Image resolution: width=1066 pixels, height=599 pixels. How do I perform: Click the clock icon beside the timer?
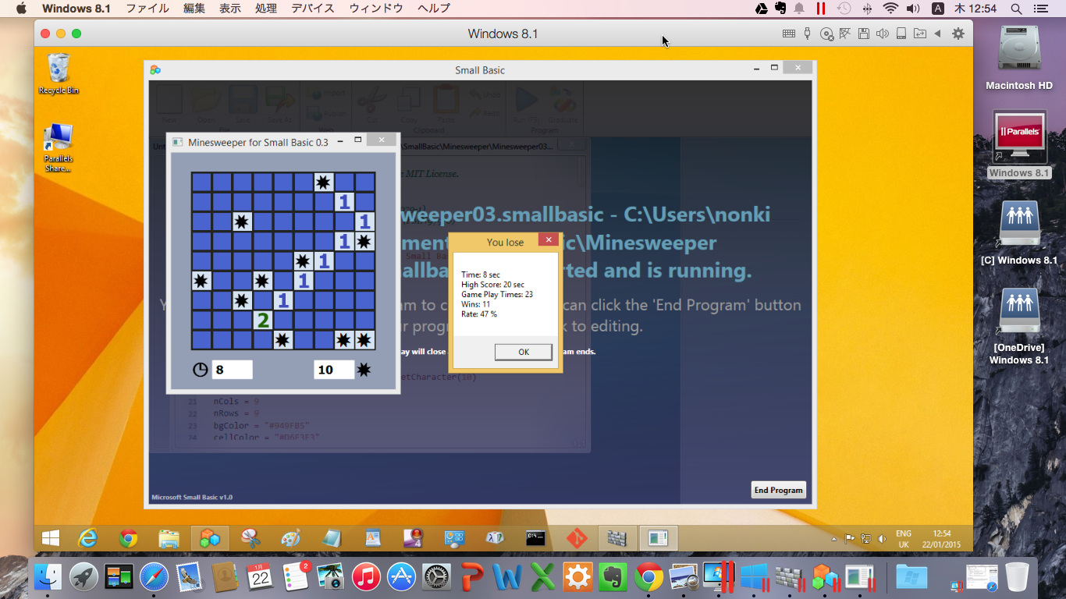[201, 370]
